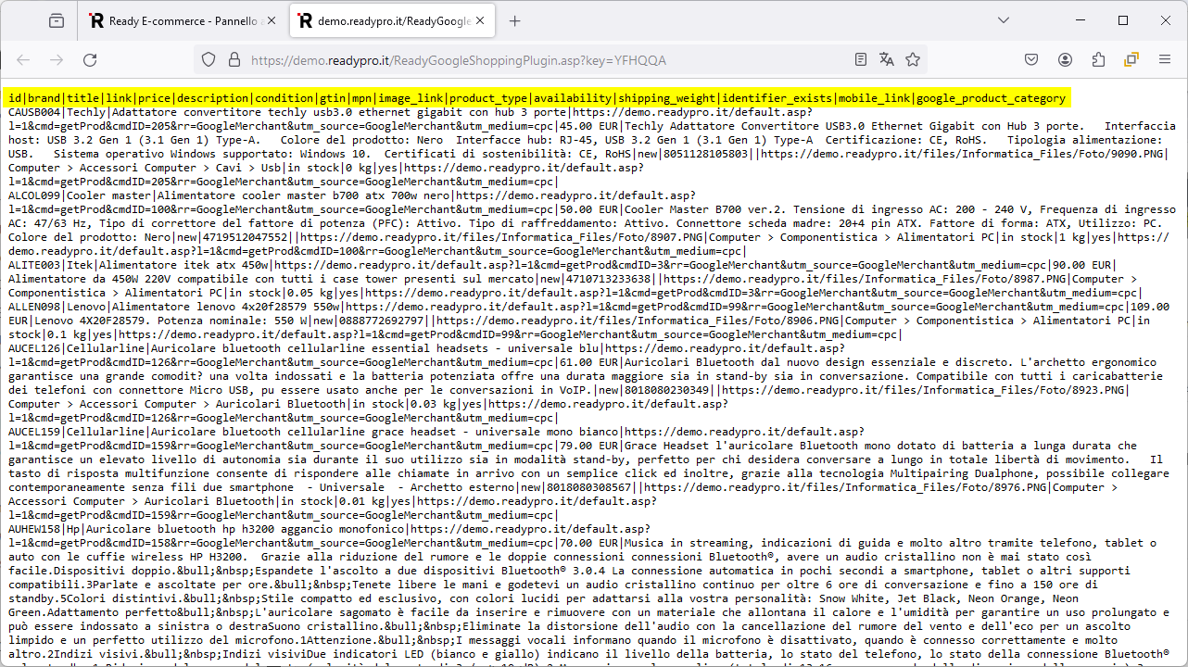Go back one page

tap(23, 60)
